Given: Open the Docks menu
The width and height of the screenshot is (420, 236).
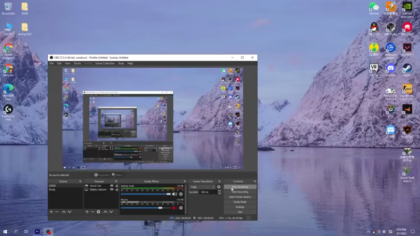Looking at the screenshot, I should point(77,63).
